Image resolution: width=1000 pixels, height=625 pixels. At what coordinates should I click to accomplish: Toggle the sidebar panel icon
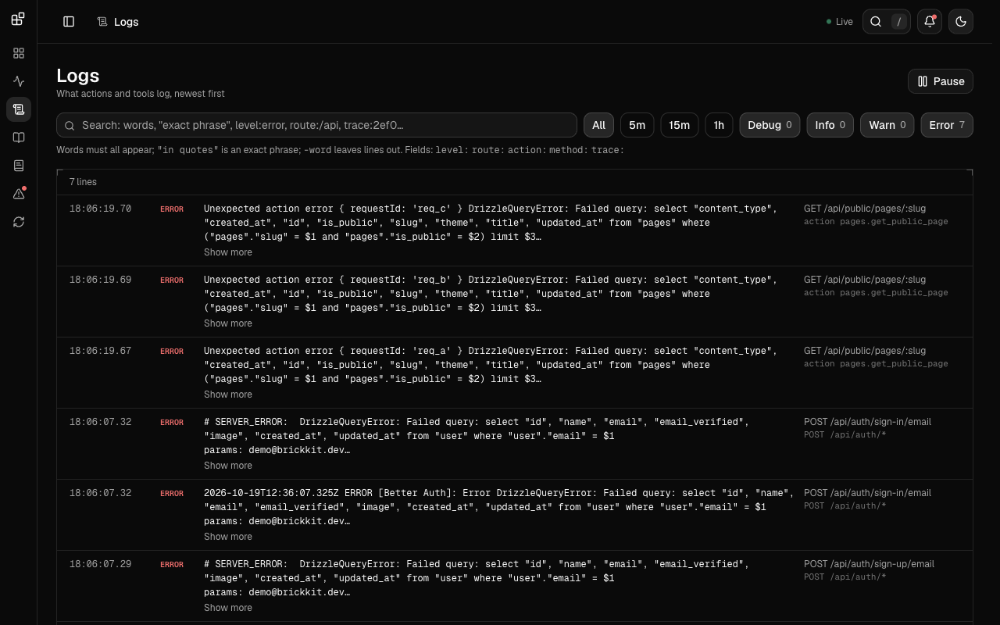69,22
